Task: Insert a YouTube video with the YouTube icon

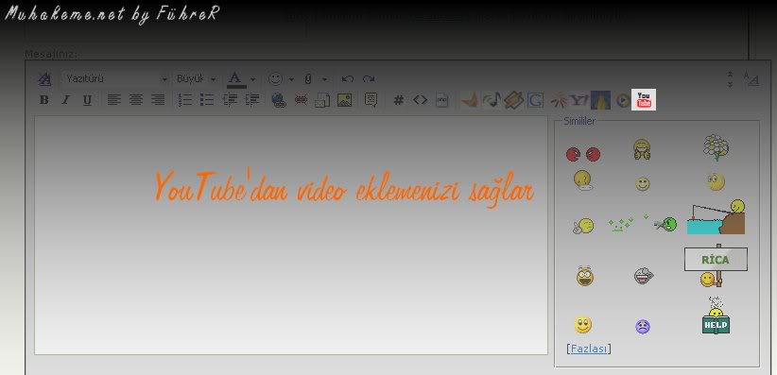Action: pyautogui.click(x=643, y=99)
